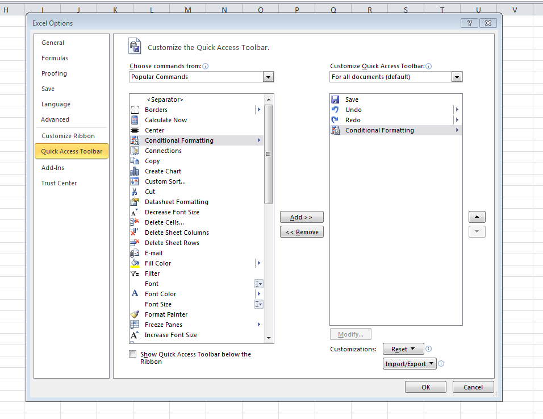
Task: Click Conditional Formatting icon in right toolbar list
Action: click(x=335, y=130)
